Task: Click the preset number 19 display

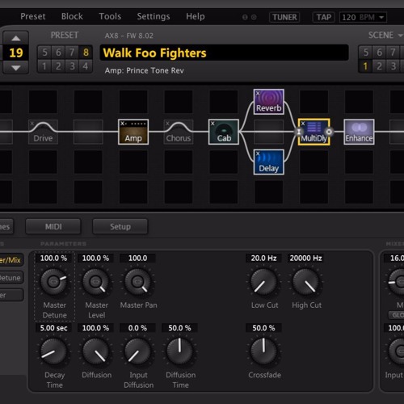Action: pyautogui.click(x=16, y=53)
